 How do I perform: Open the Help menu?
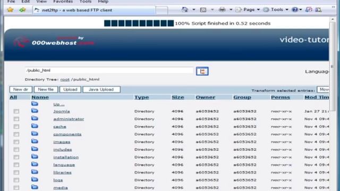coord(103,2)
